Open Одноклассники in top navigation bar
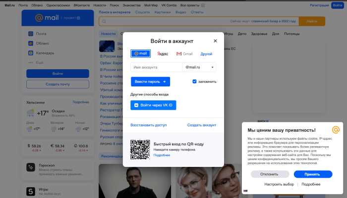Screen dimensions: 347x198 pyautogui.click(x=58, y=5)
